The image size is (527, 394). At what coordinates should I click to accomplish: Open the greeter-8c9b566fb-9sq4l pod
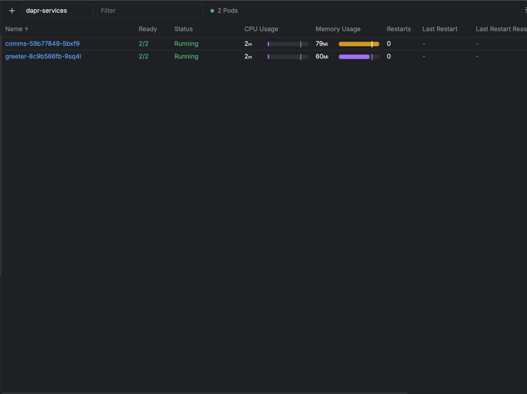(x=43, y=57)
